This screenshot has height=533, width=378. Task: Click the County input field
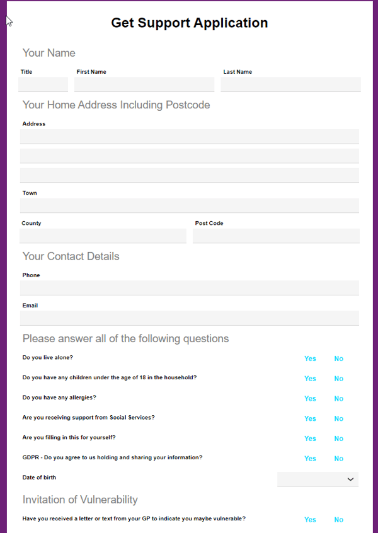pyautogui.click(x=103, y=235)
